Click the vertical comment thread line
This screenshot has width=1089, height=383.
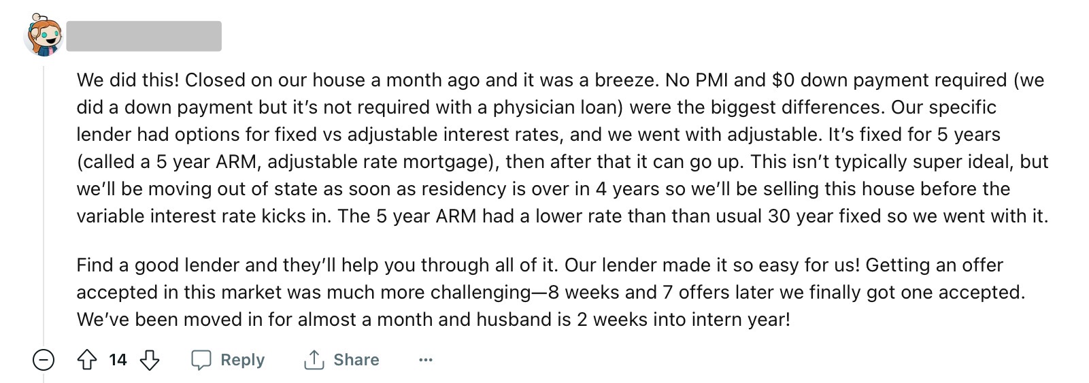coord(44,204)
